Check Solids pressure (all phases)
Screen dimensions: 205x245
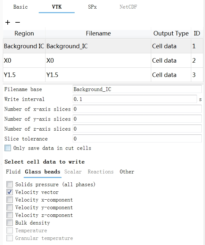click(10, 185)
